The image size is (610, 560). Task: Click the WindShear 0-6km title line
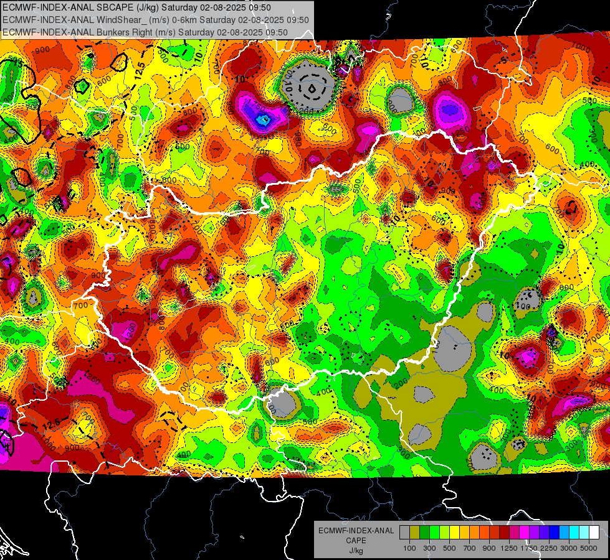pos(156,20)
